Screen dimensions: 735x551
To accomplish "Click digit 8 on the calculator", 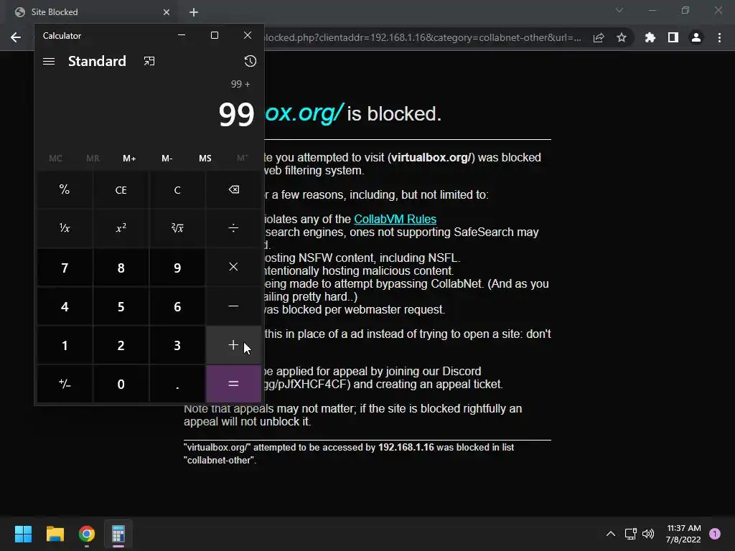I will click(121, 267).
